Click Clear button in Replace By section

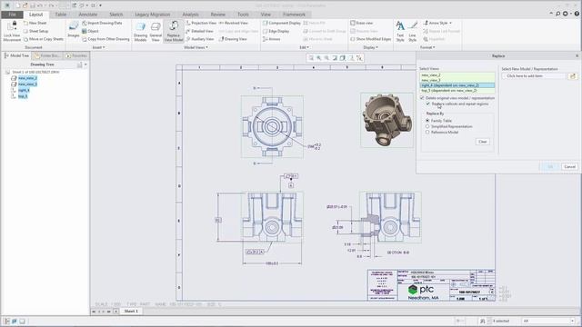pyautogui.click(x=483, y=142)
